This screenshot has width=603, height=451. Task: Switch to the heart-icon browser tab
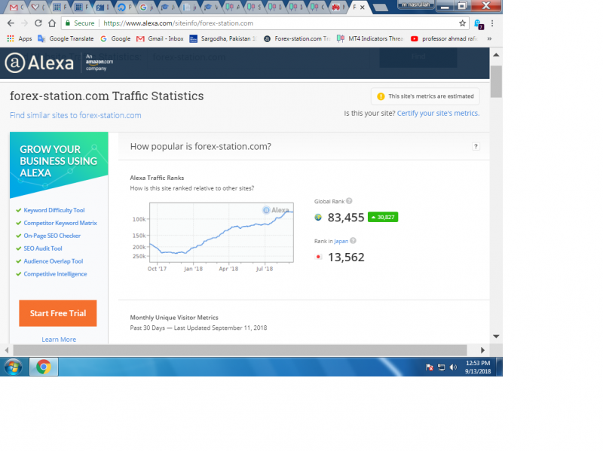click(x=38, y=8)
